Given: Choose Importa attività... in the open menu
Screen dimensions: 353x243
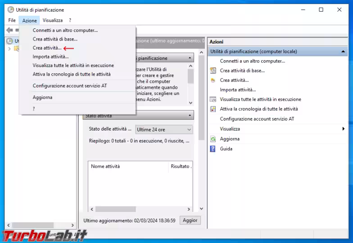Looking at the screenshot, I should (50, 57).
